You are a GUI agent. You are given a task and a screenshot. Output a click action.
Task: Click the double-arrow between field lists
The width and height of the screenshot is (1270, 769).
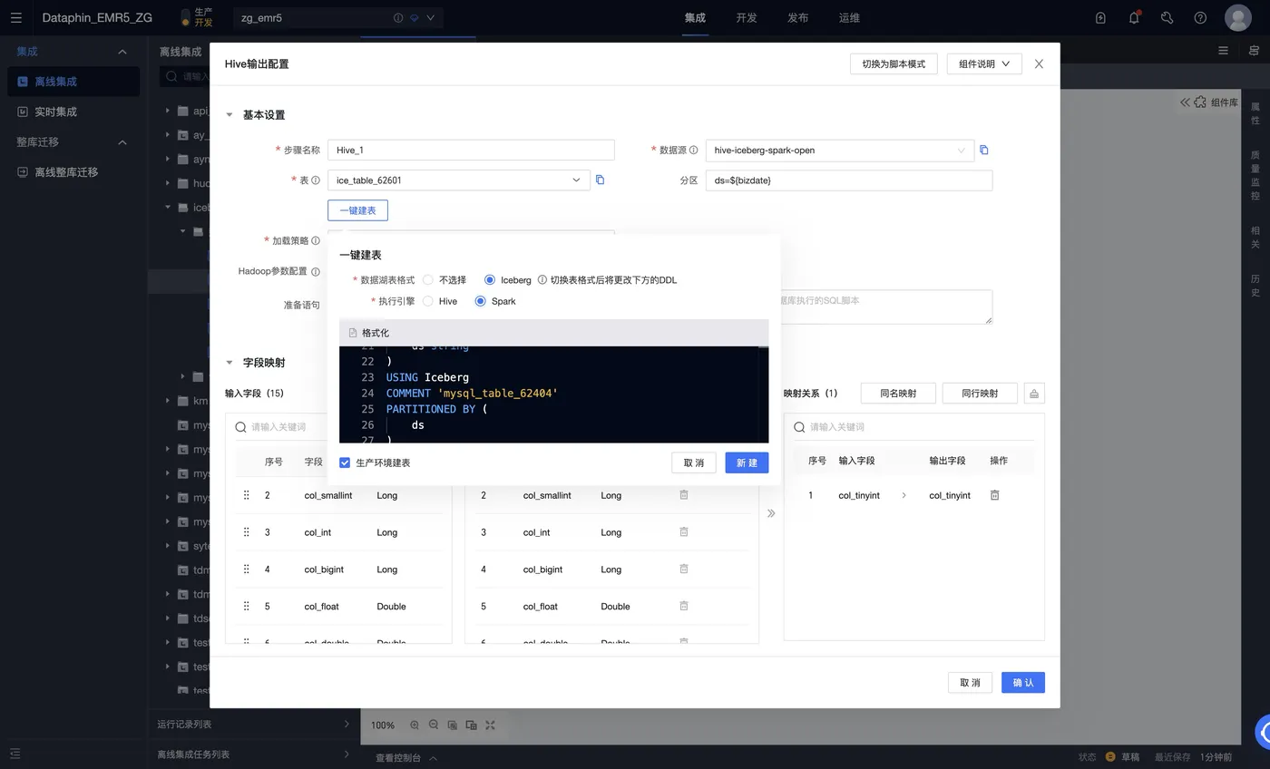click(x=771, y=513)
